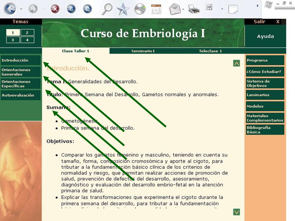Open the Back button history dropdown arrow
295x221 pixels.
[21, 9]
